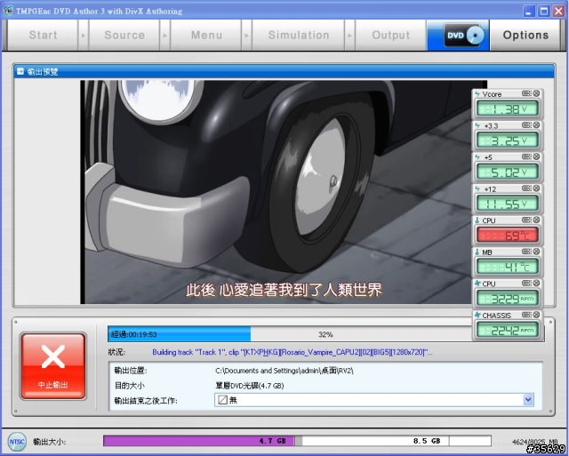Close the CPU temperature widget

(536, 220)
